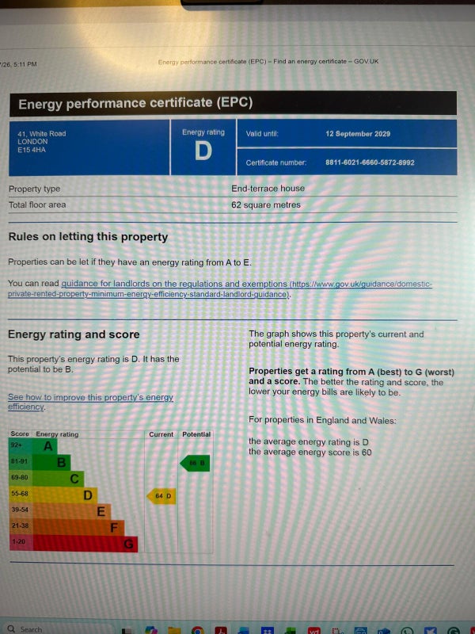Click the certificate number 8811-6021-6660-5872-8992
This screenshot has width=475, height=634.
tap(369, 162)
